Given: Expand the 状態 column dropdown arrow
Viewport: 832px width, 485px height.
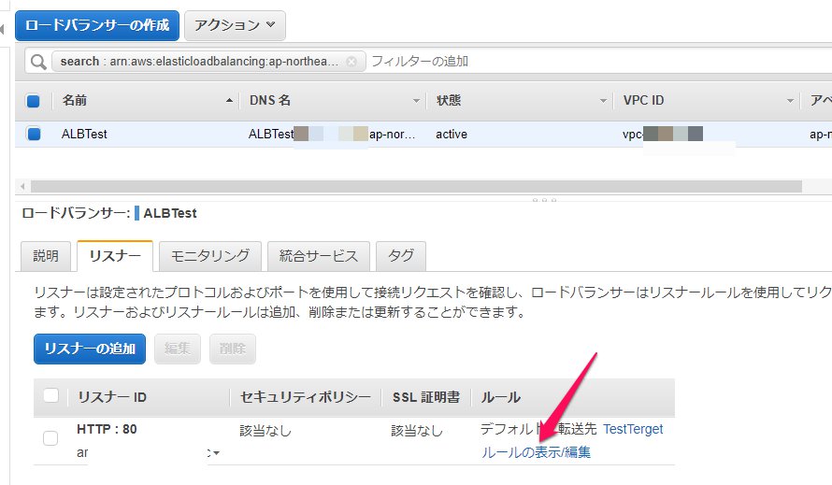Looking at the screenshot, I should tap(603, 101).
